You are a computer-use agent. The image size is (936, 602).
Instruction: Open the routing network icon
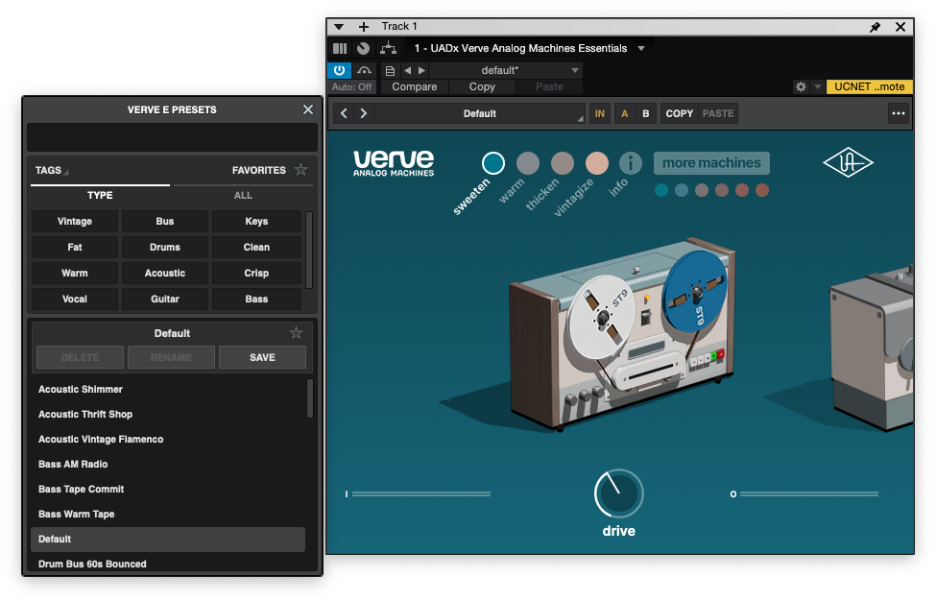pos(388,48)
